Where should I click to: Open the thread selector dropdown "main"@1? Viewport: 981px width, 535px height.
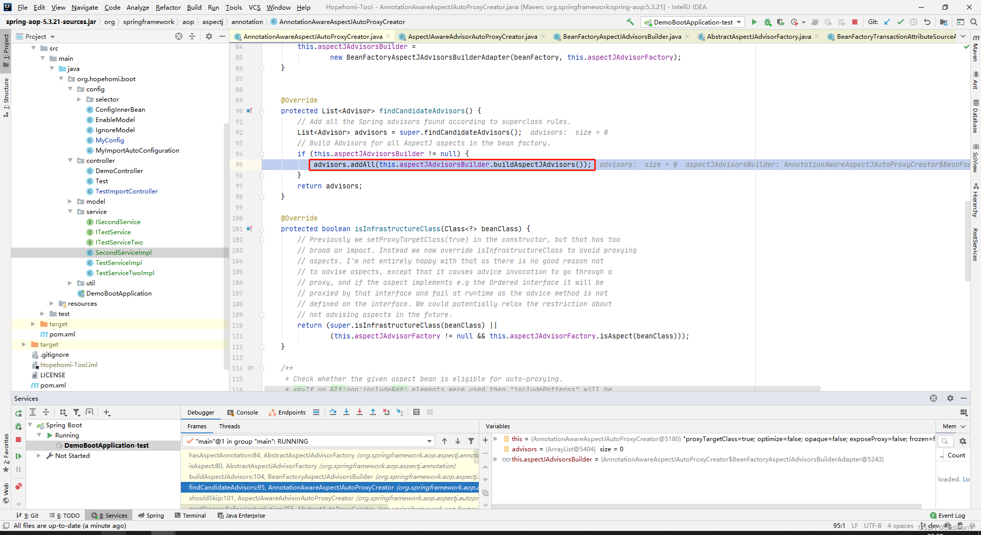[309, 441]
